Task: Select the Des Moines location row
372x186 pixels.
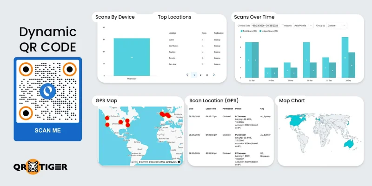Action: 196,46
